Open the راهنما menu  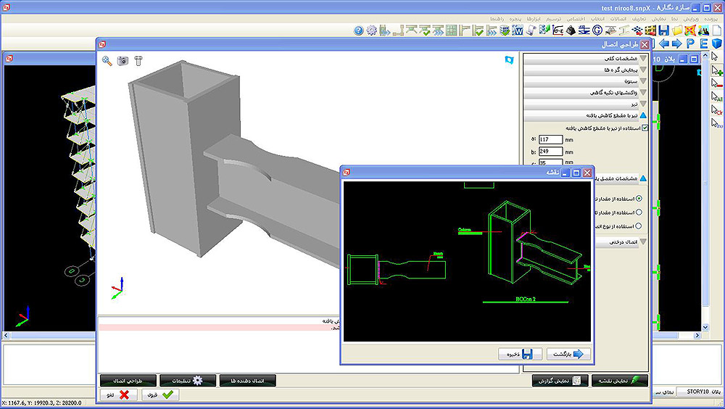(497, 19)
